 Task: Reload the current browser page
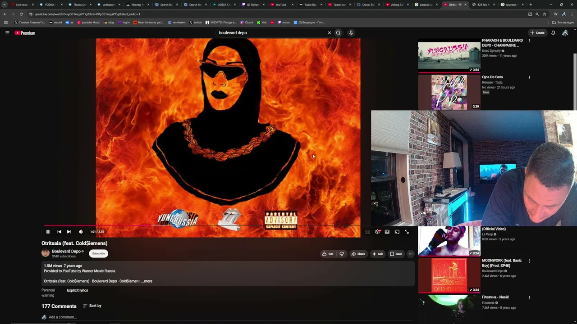click(21, 14)
